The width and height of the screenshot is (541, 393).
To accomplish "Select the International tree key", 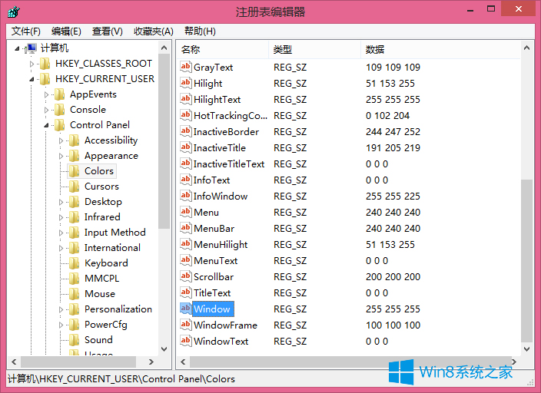I will (x=112, y=248).
